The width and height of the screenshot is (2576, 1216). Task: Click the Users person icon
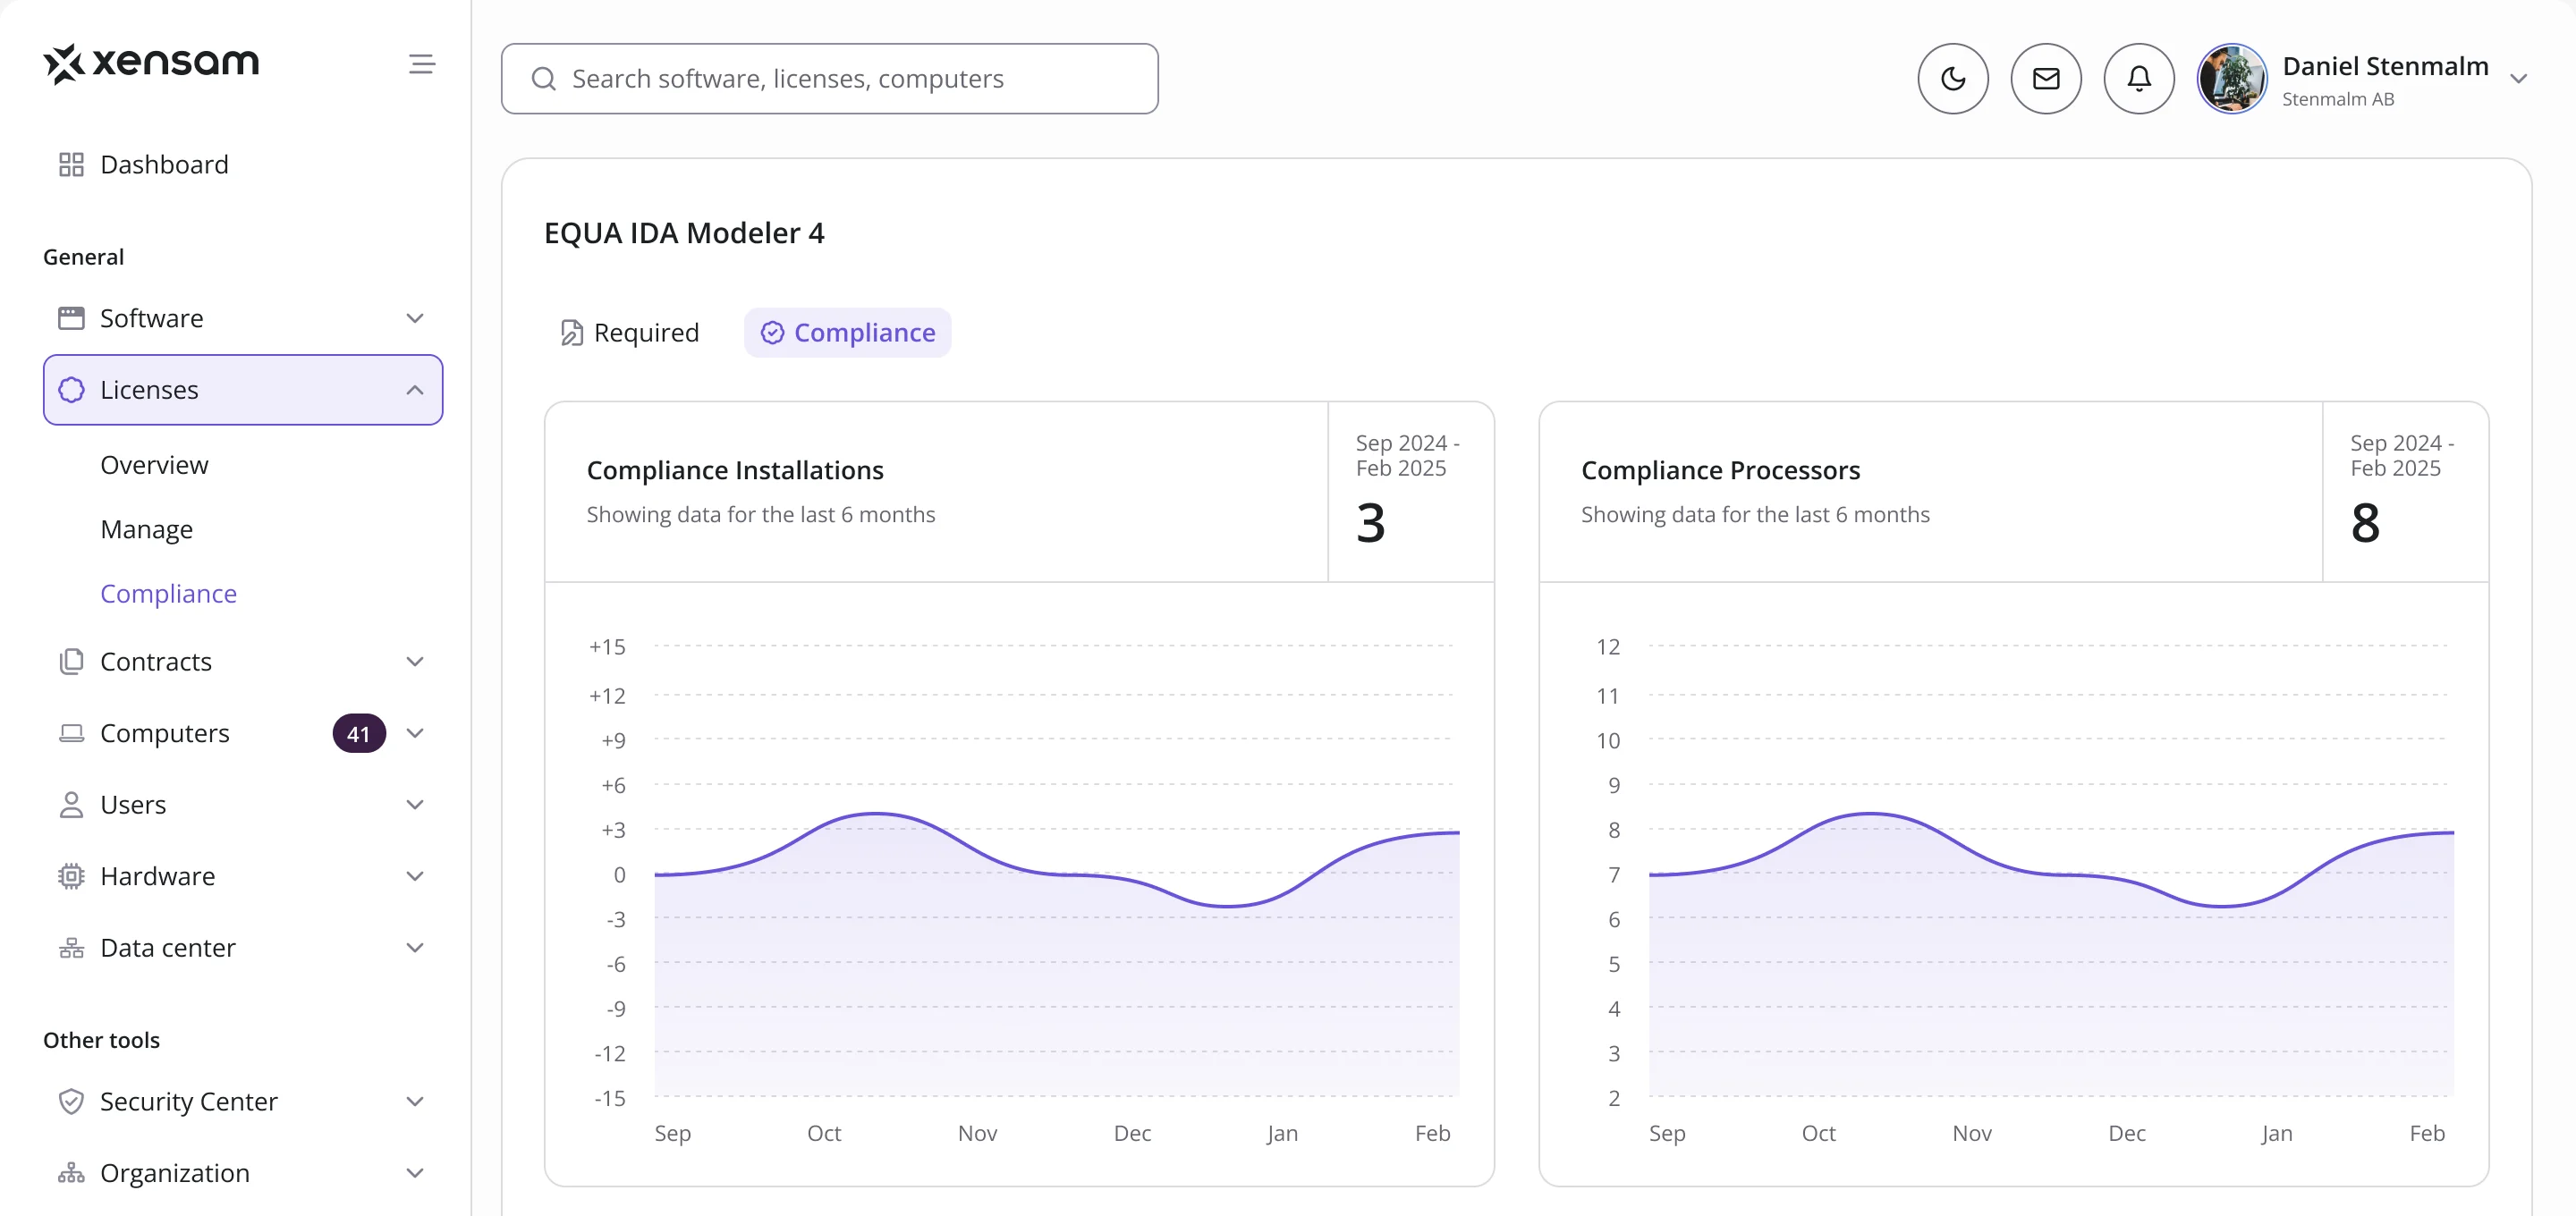pos(71,805)
